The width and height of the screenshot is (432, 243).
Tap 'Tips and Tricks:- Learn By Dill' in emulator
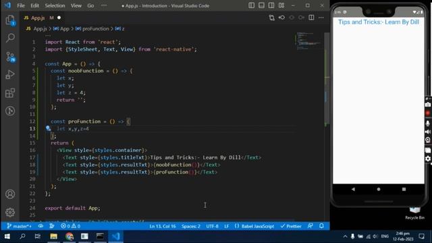(379, 22)
